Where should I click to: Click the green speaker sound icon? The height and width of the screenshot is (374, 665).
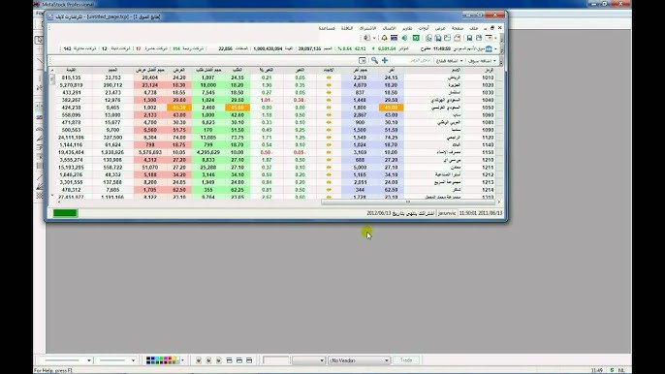coord(404,38)
